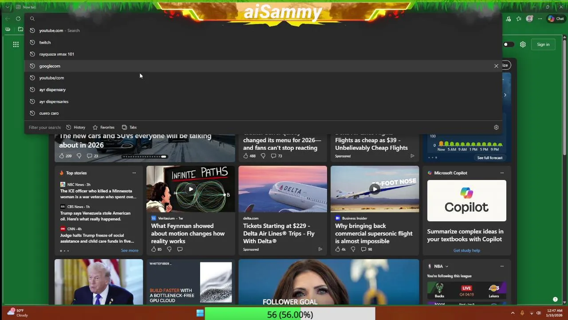
Task: Like supersonic flight story with 4k likes
Action: 340,249
